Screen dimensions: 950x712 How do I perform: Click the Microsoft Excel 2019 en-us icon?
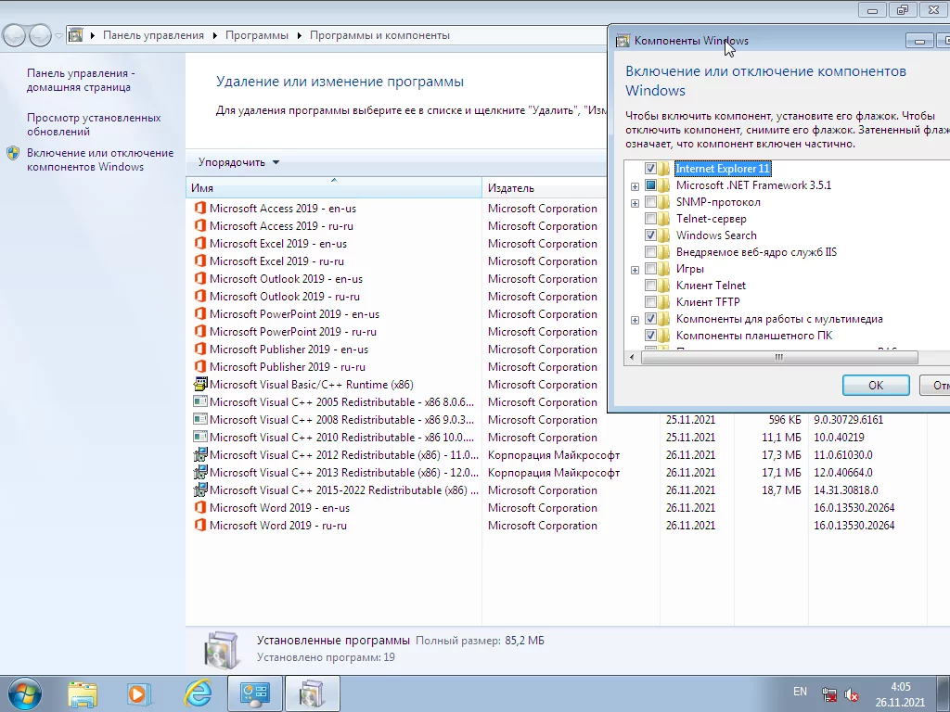tap(200, 244)
